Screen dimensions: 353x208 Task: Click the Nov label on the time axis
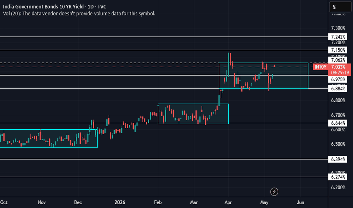[42, 202]
